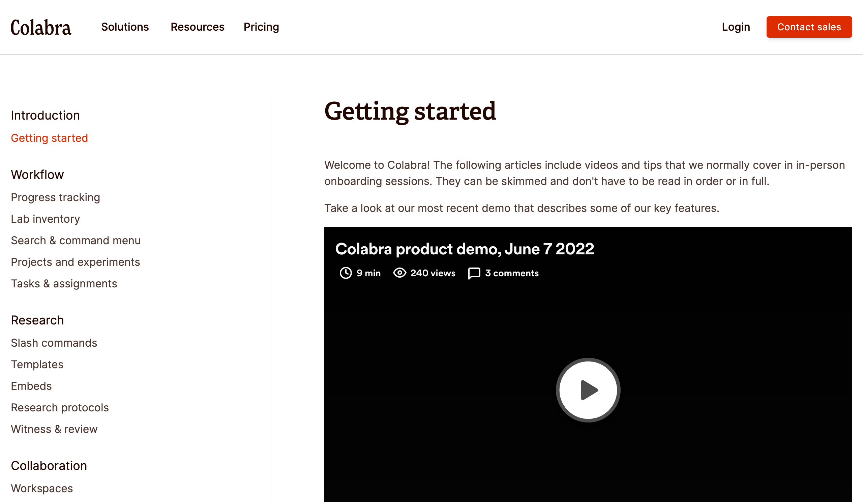Open the Resources menu
This screenshot has height=502, width=863.
(197, 27)
